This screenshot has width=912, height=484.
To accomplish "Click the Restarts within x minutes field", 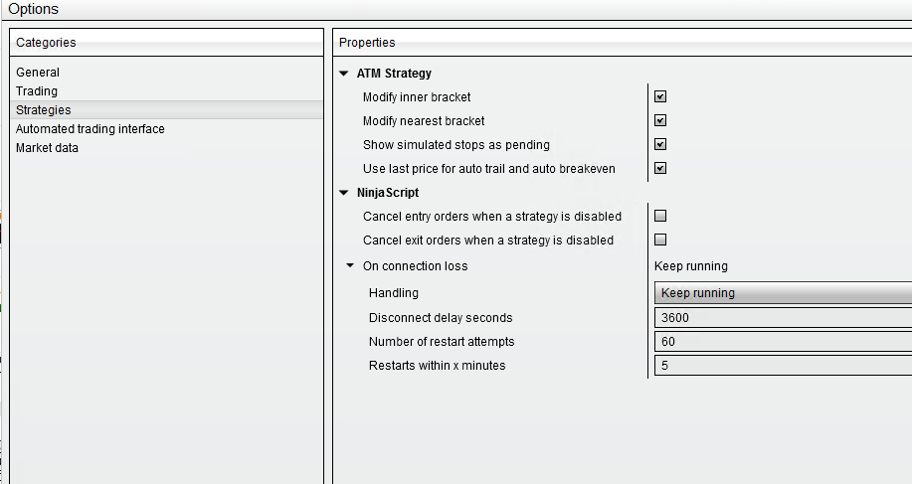I will (x=782, y=366).
